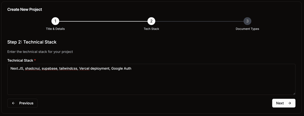The width and height of the screenshot is (304, 116).
Task: Click the Technical Stack field label
Action: [20, 60]
